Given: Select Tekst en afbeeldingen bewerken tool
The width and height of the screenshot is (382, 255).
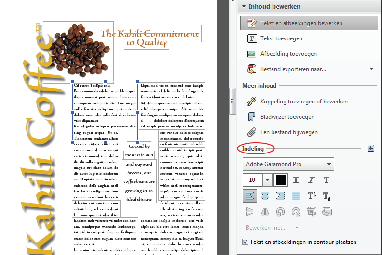Looking at the screenshot, I should tap(309, 23).
